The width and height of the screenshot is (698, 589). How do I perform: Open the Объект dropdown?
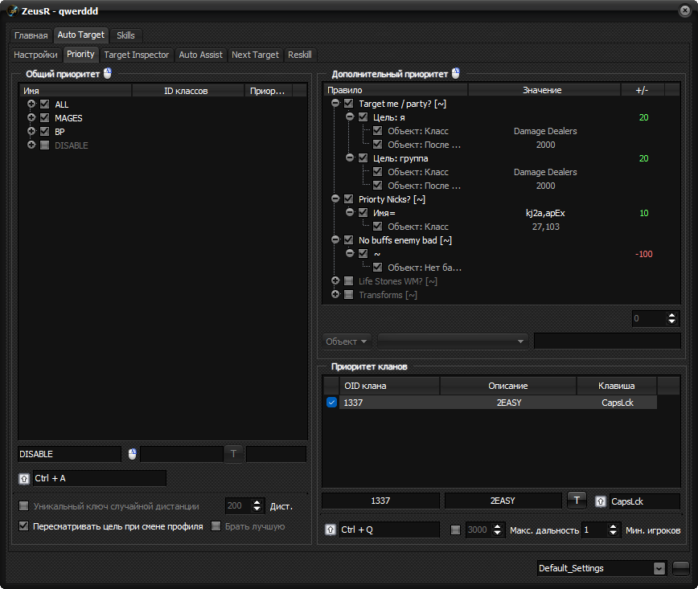click(x=347, y=342)
